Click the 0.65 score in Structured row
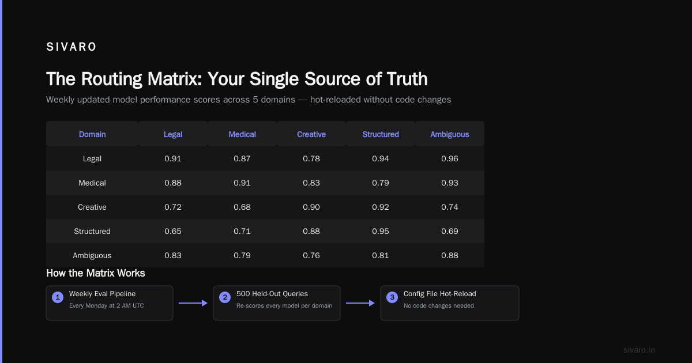The height and width of the screenshot is (363, 692). [173, 231]
